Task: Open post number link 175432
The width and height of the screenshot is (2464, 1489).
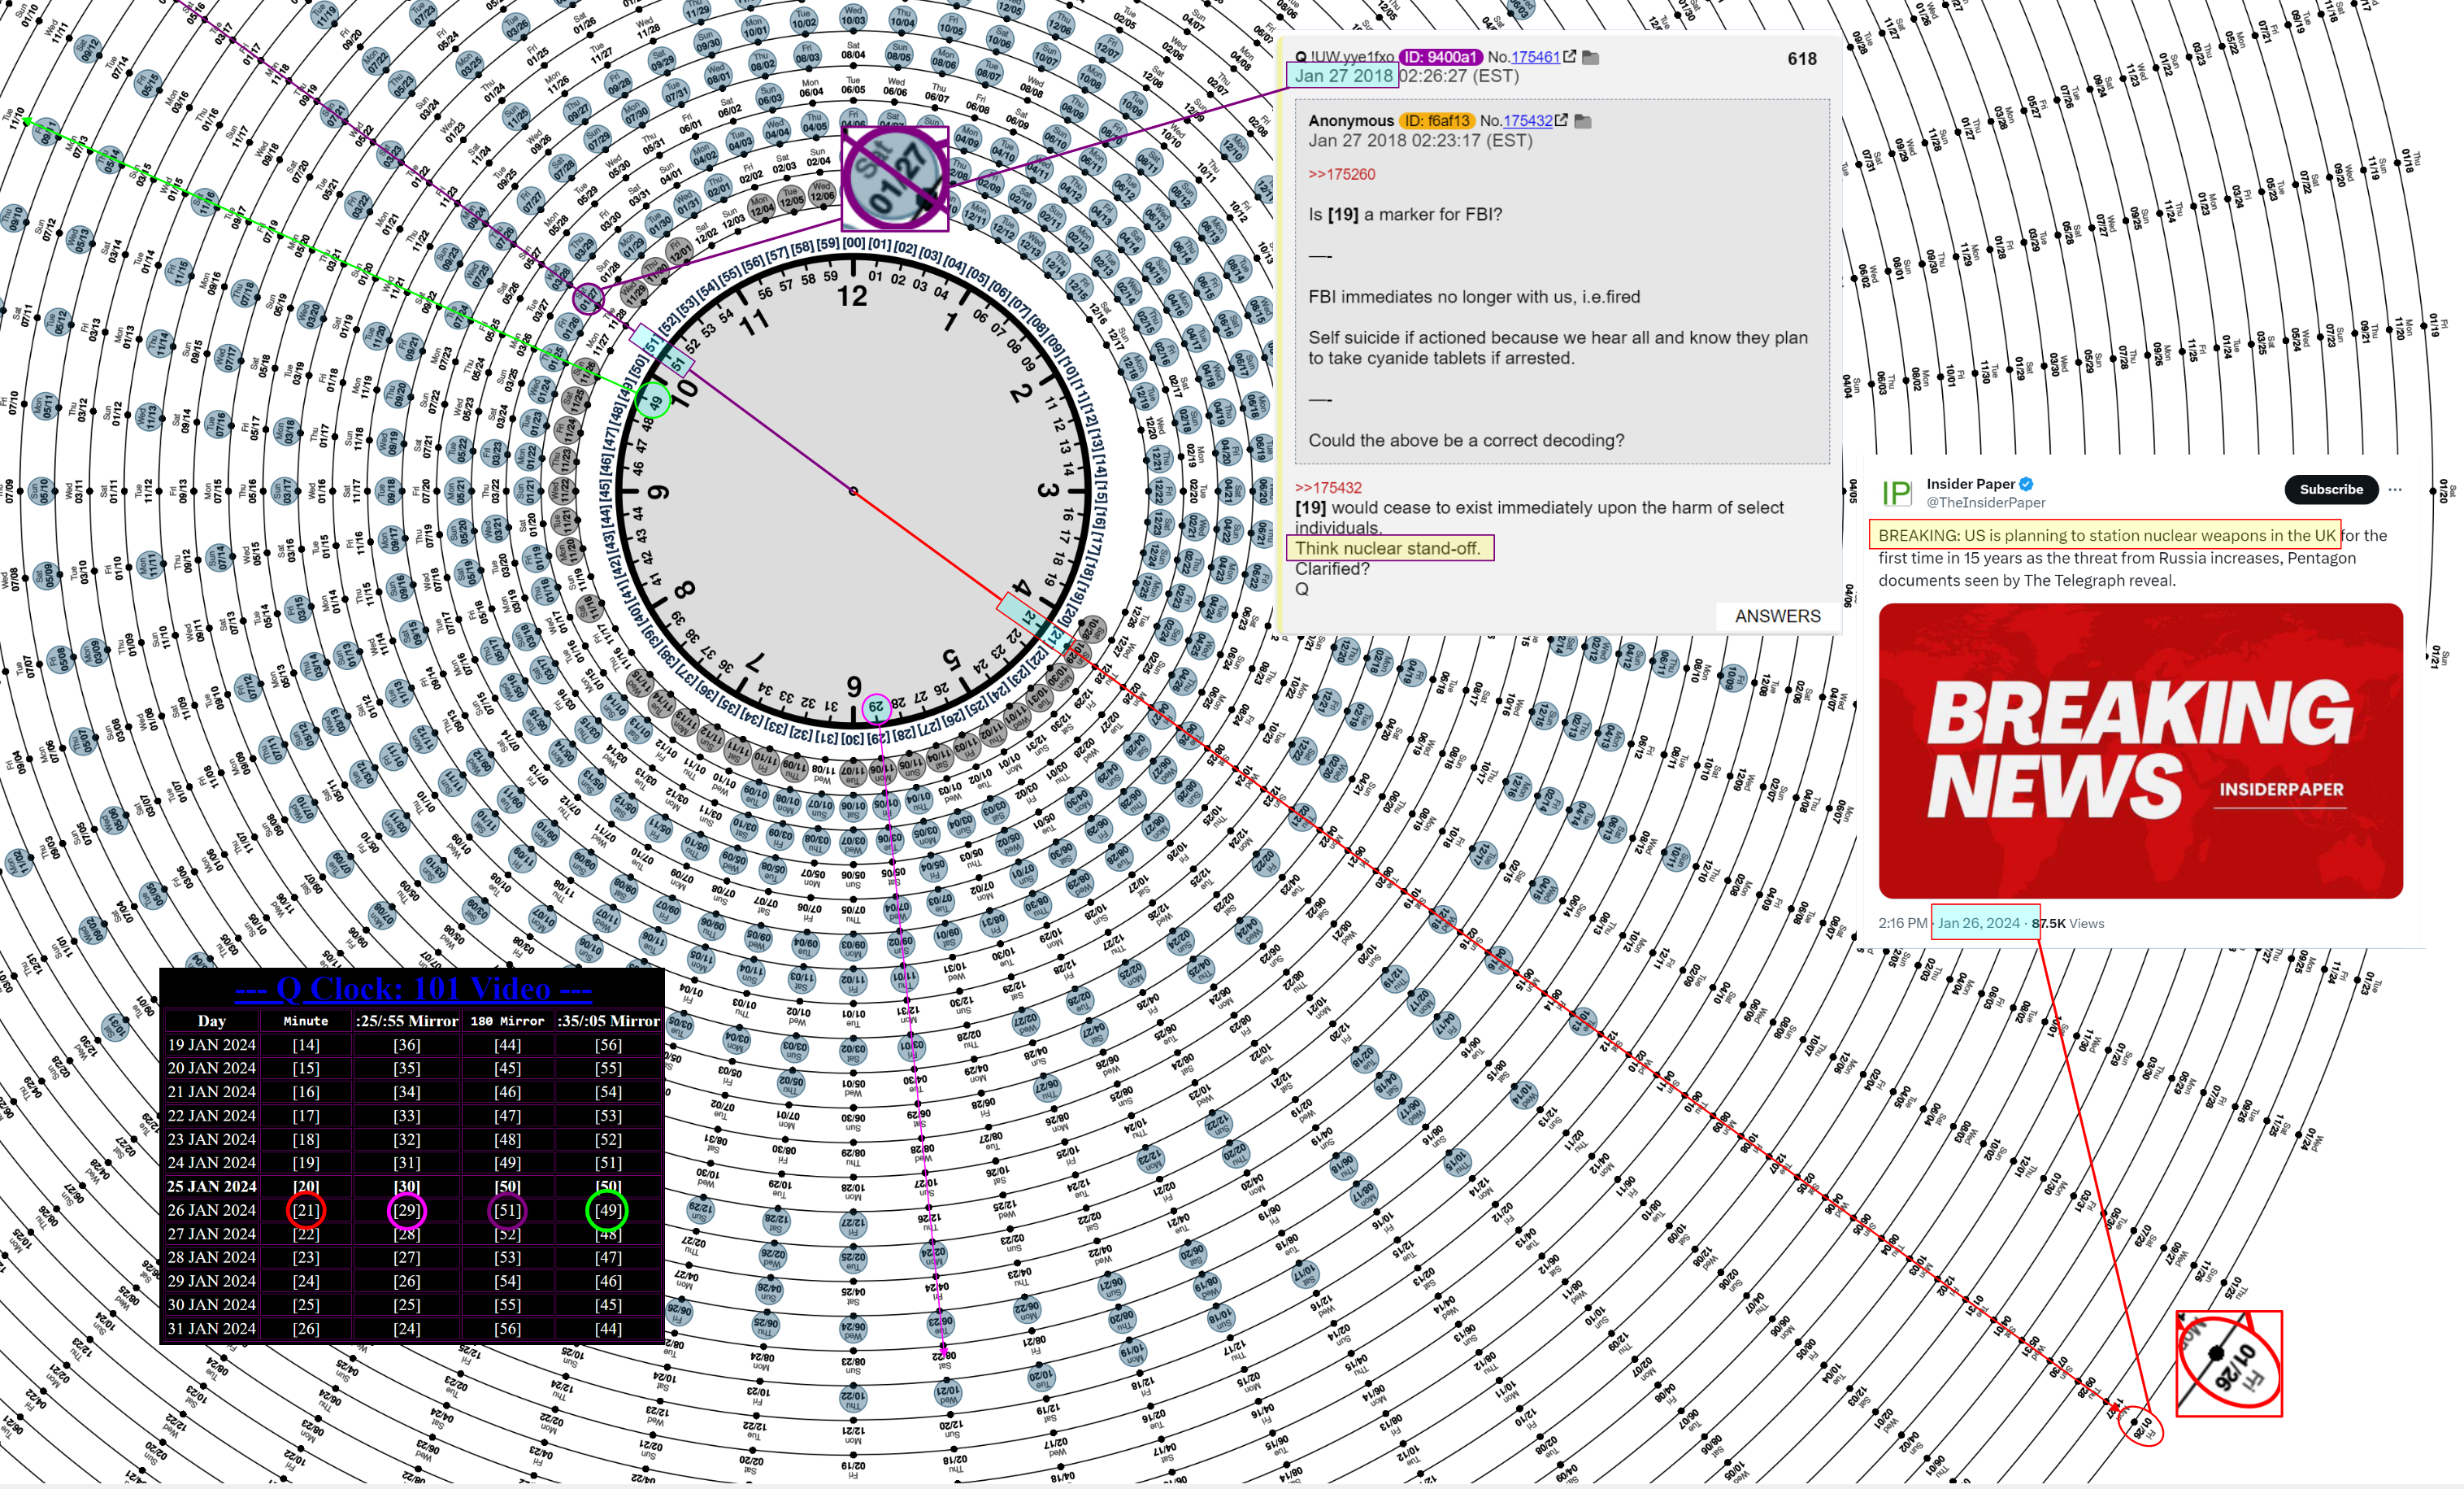Action: click(1528, 120)
